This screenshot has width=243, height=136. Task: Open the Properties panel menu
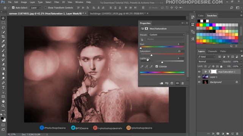click(x=187, y=23)
